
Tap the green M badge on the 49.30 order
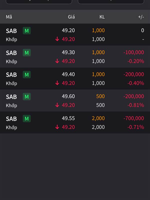[27, 52]
